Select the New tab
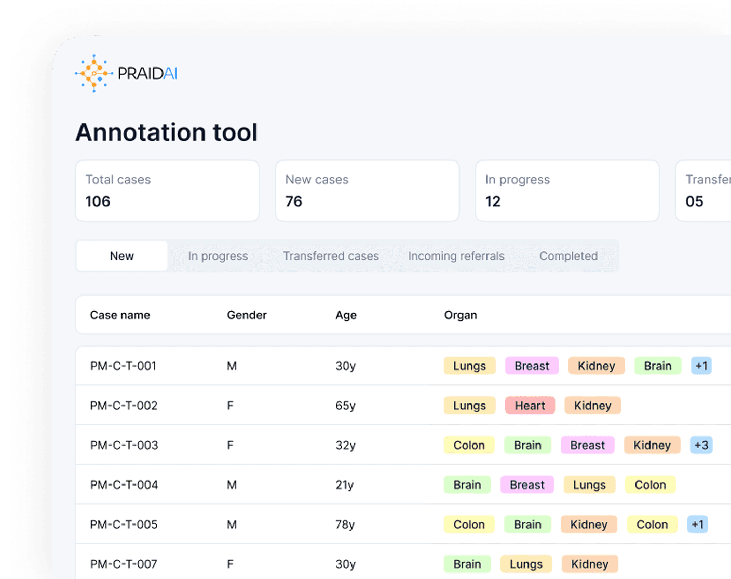Image resolution: width=731 pixels, height=579 pixels. pos(122,256)
